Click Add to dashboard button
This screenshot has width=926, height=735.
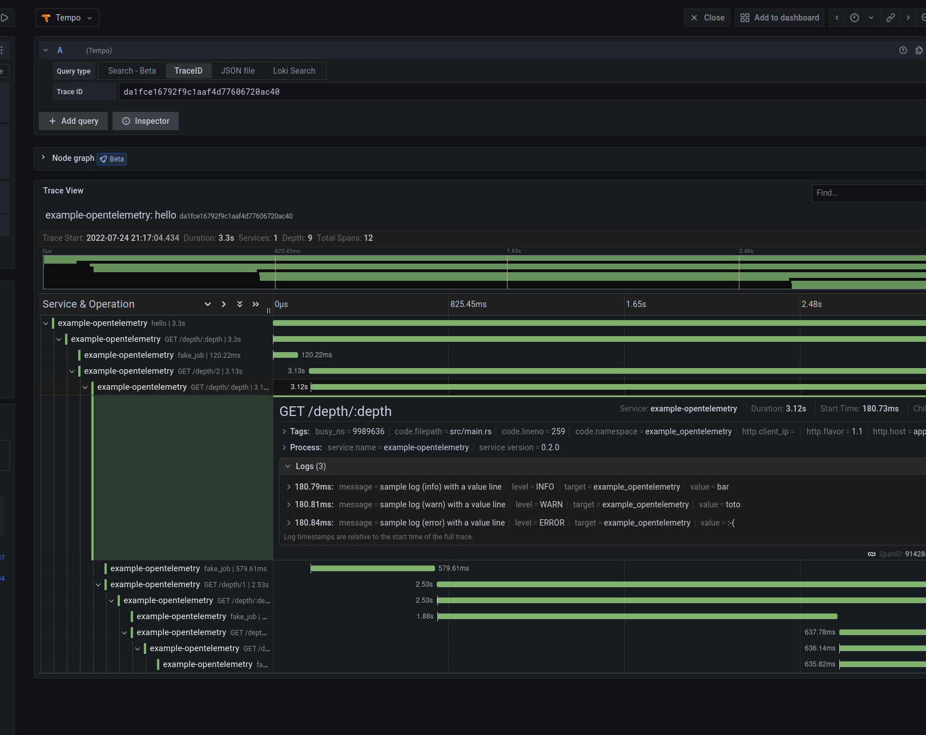point(779,18)
